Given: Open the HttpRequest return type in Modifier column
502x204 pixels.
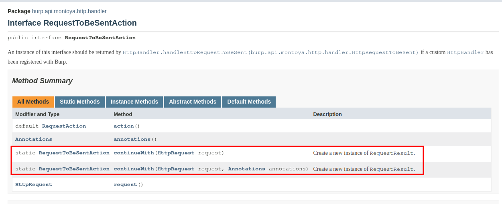Looking at the screenshot, I should coord(34,184).
